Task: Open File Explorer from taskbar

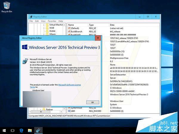Action: 30,130
